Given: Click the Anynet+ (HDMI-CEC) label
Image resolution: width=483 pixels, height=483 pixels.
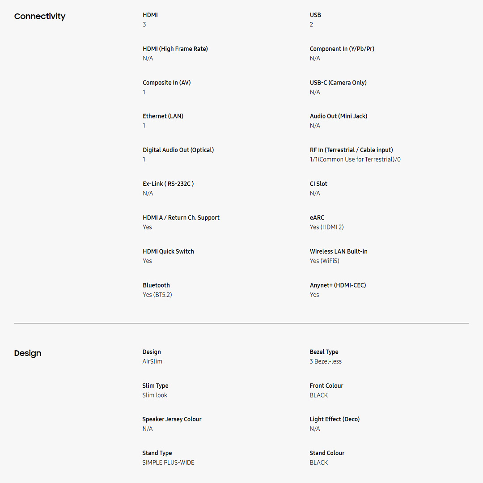Looking at the screenshot, I should (338, 285).
